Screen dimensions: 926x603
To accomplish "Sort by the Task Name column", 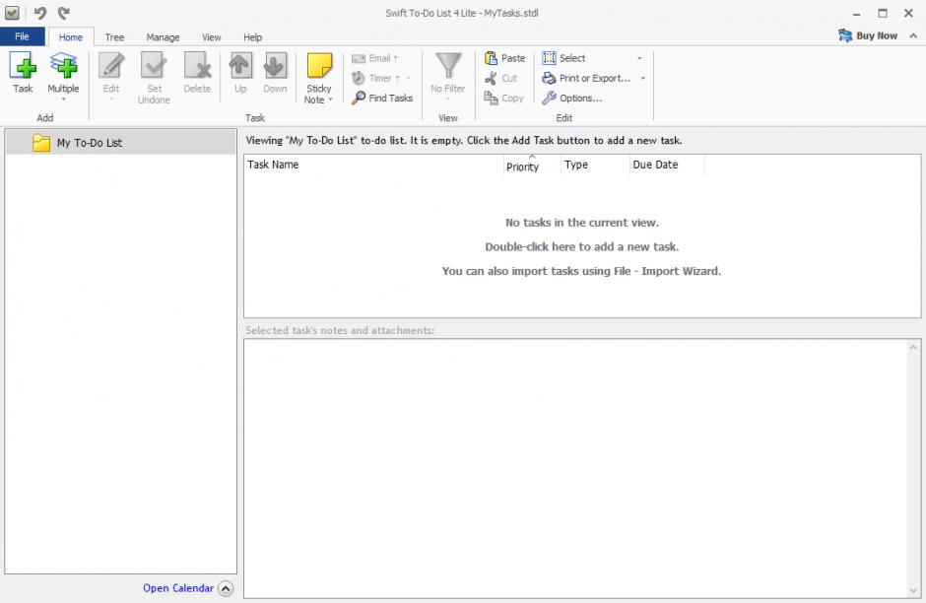I will [x=373, y=165].
